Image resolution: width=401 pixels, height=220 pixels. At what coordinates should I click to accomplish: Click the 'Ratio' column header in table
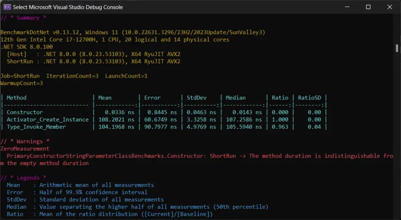pyautogui.click(x=280, y=98)
